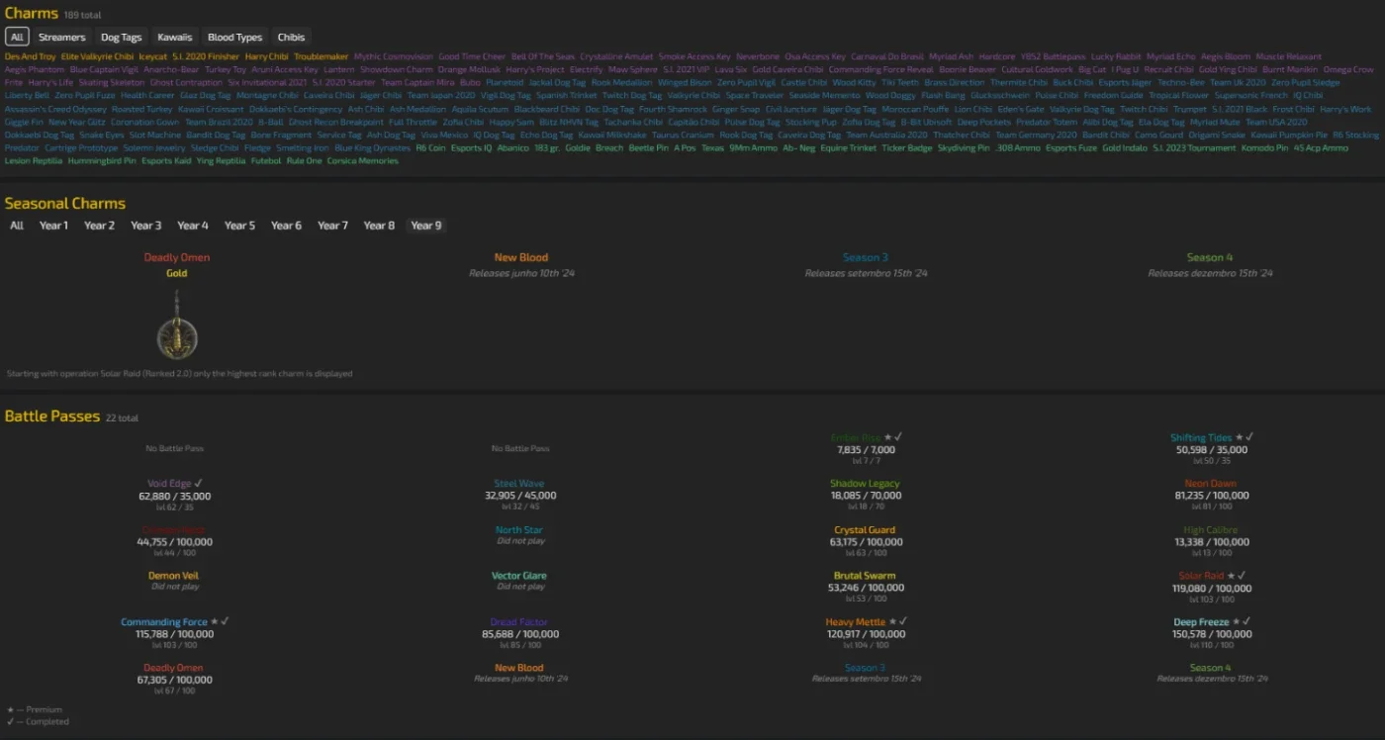This screenshot has height=740, width=1385.
Task: Open the Elite Valkyrie Chibi charm
Action: pos(97,56)
